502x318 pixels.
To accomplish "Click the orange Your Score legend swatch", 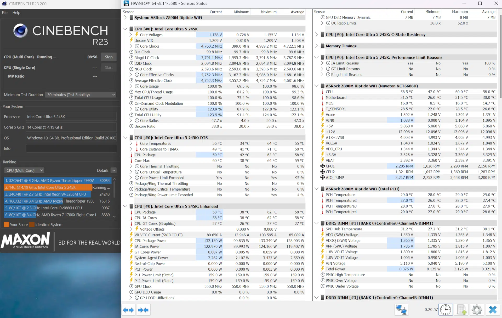I will tap(7, 225).
